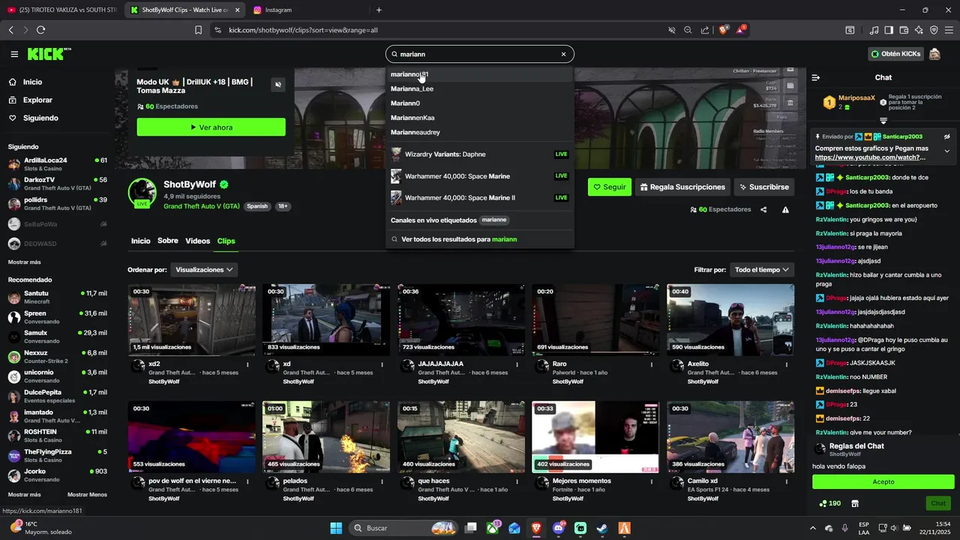Image resolution: width=960 pixels, height=540 pixels.
Task: Clear the search field with X
Action: (564, 54)
